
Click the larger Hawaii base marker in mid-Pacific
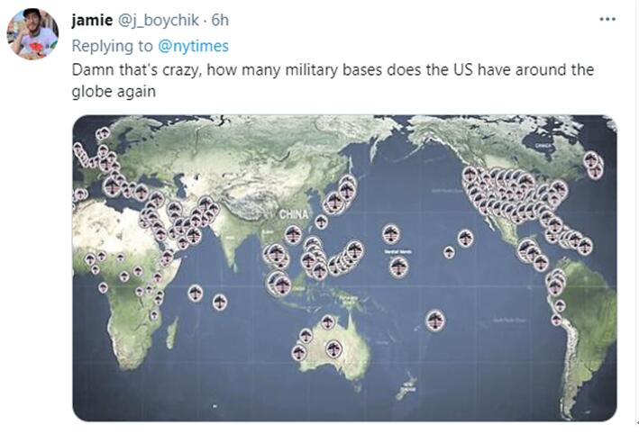(465, 238)
